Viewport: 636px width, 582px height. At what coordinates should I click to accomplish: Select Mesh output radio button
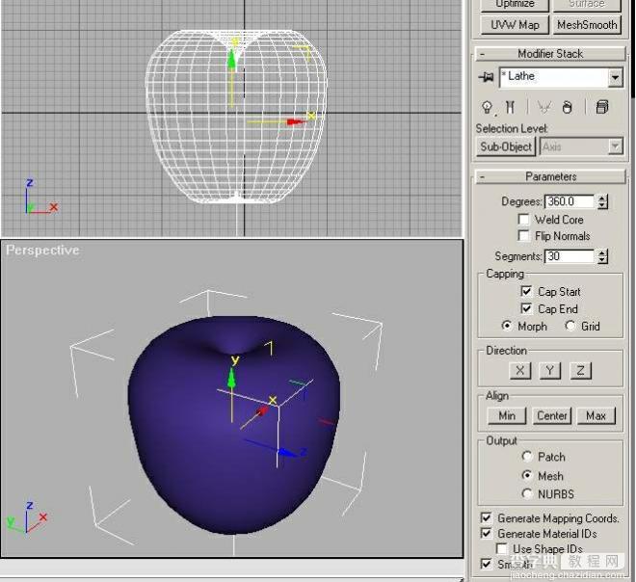[527, 475]
